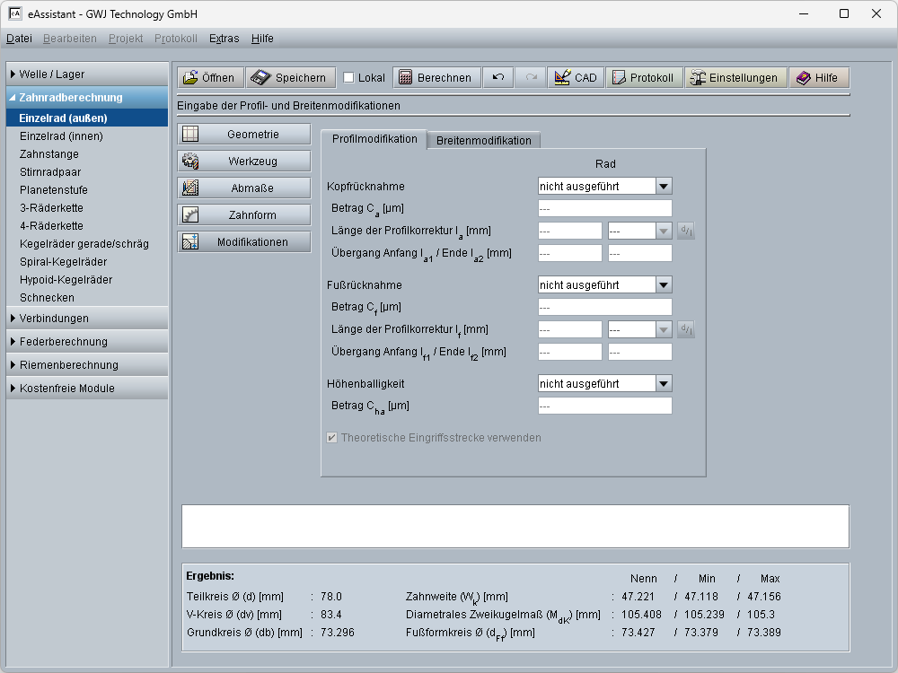Open the Protokoll report button
898x673 pixels.
pos(643,78)
